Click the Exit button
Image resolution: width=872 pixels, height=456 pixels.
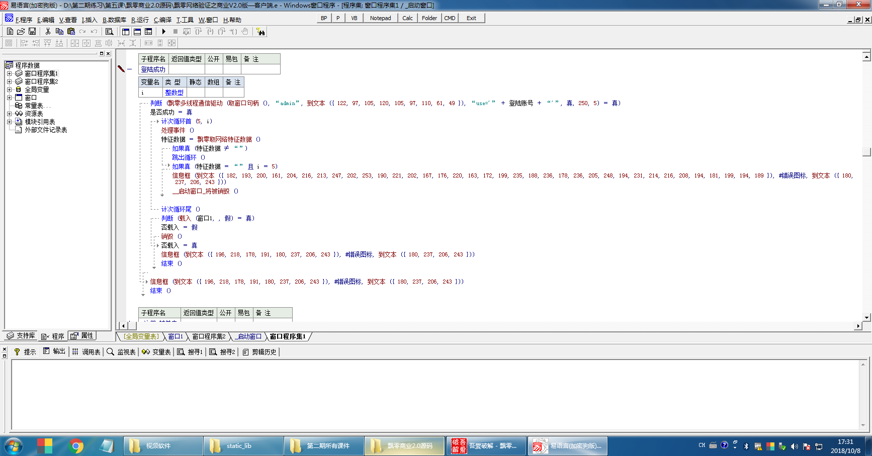tap(471, 18)
